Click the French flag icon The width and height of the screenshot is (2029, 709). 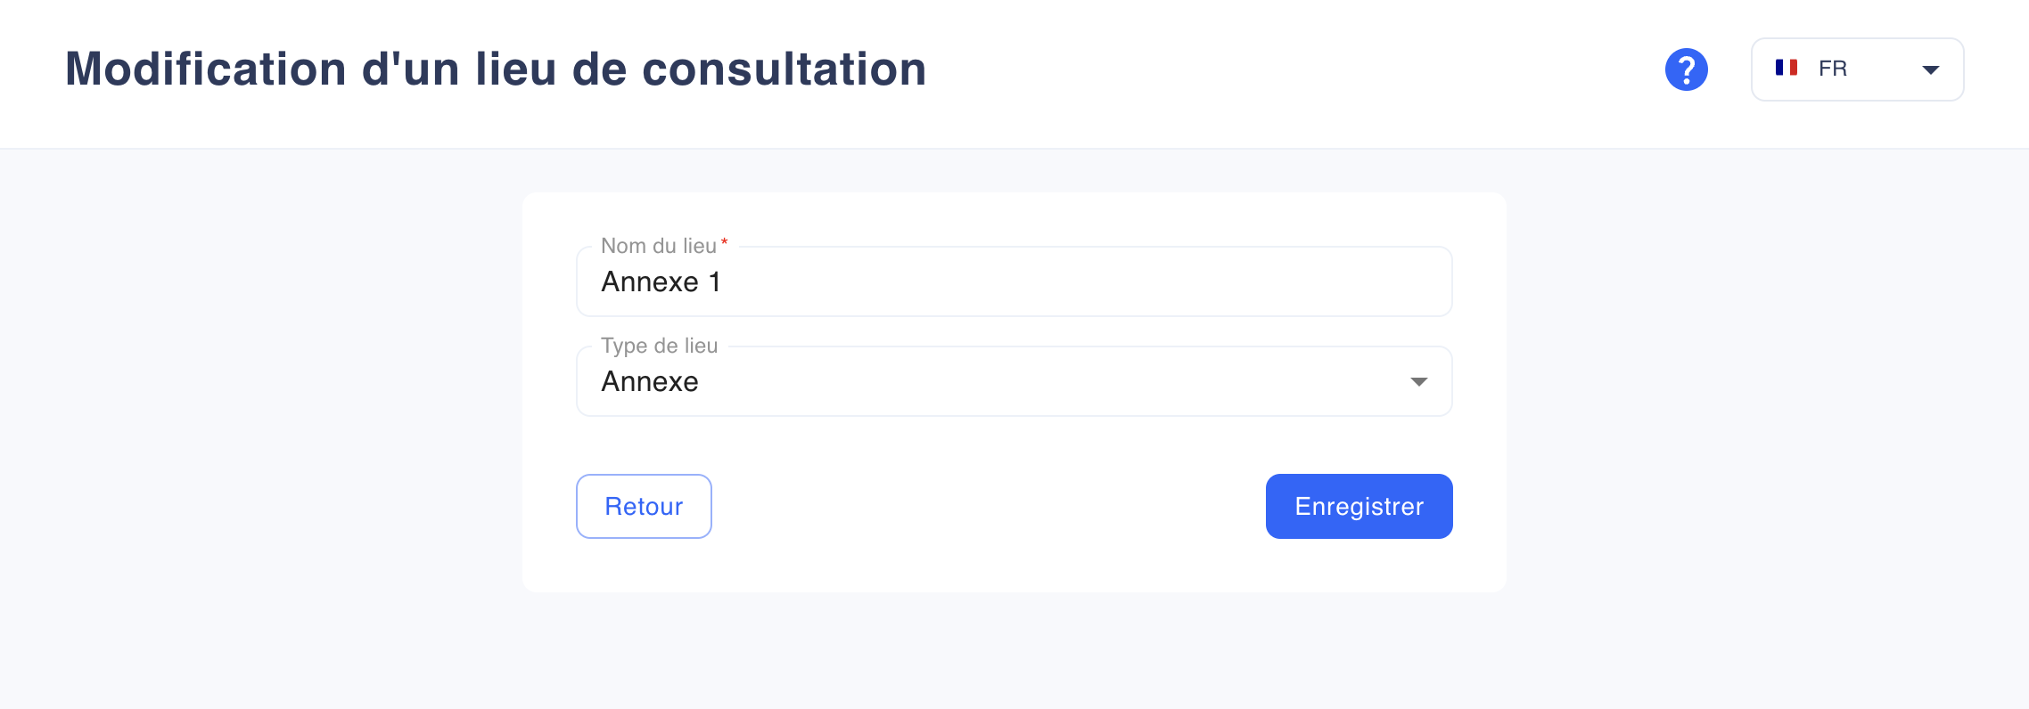pyautogui.click(x=1786, y=68)
